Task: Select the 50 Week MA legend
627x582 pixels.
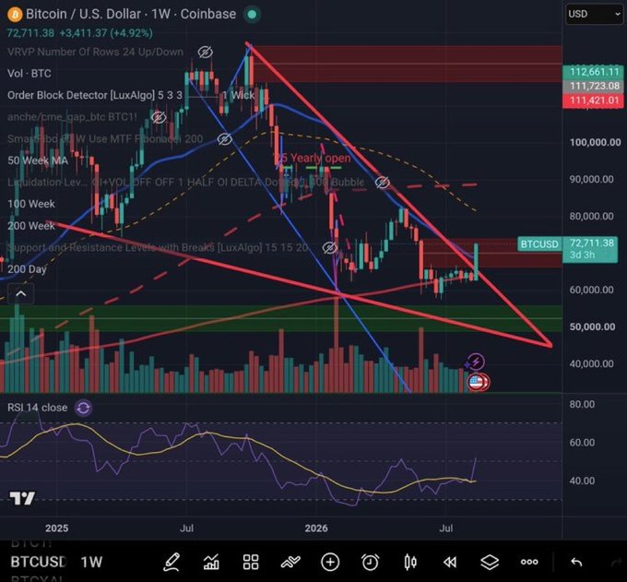Action: tap(38, 160)
